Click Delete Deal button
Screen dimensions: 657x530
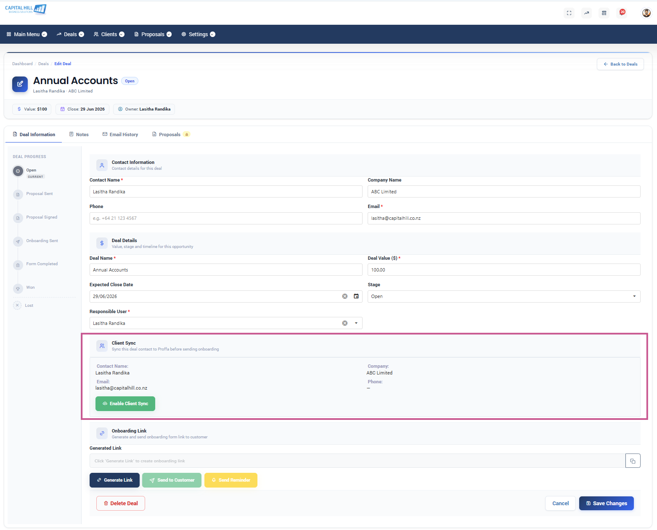tap(121, 504)
